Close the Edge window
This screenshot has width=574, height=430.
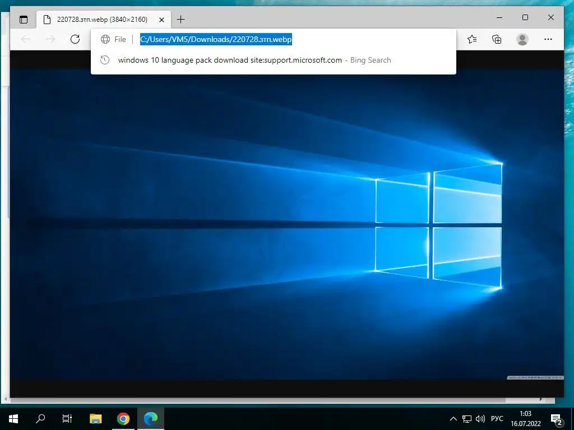[551, 17]
